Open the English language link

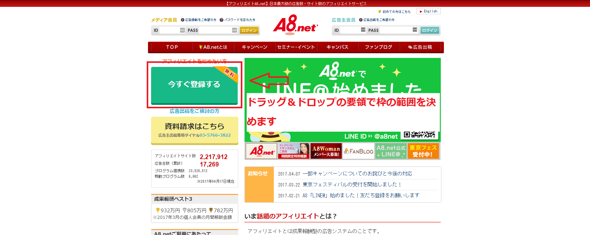(428, 11)
